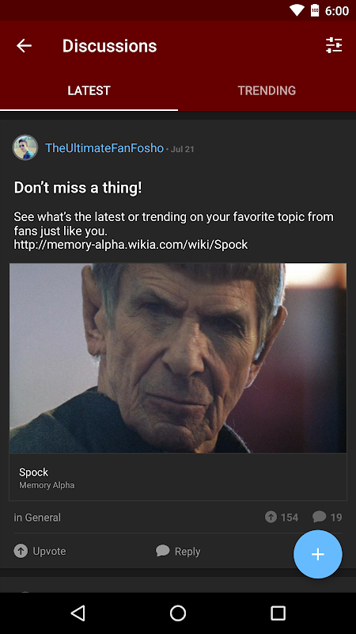This screenshot has height=634, width=356.
Task: Tap the blue plus button to create post
Action: (x=318, y=554)
